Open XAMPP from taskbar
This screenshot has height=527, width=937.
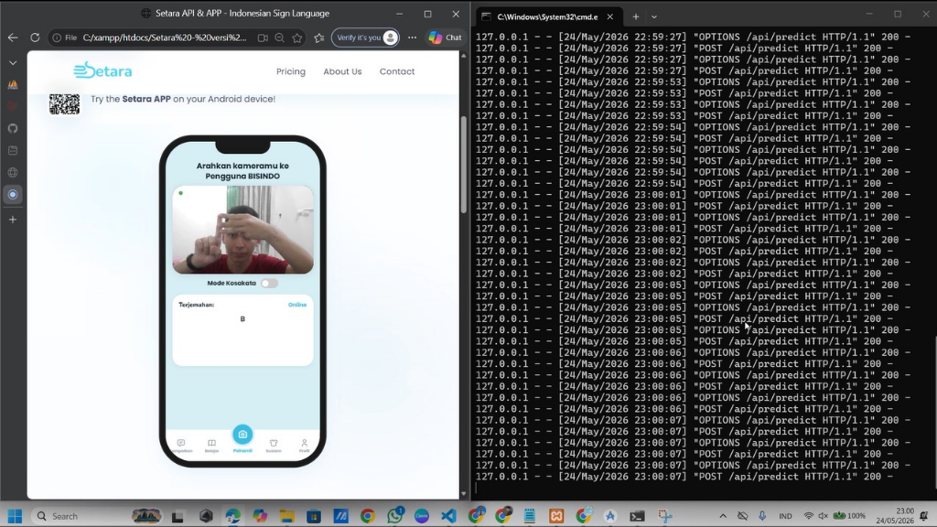556,516
